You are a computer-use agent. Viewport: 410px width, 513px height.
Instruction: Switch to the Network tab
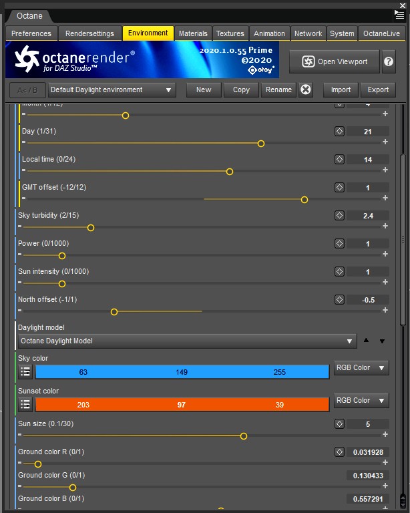point(308,33)
